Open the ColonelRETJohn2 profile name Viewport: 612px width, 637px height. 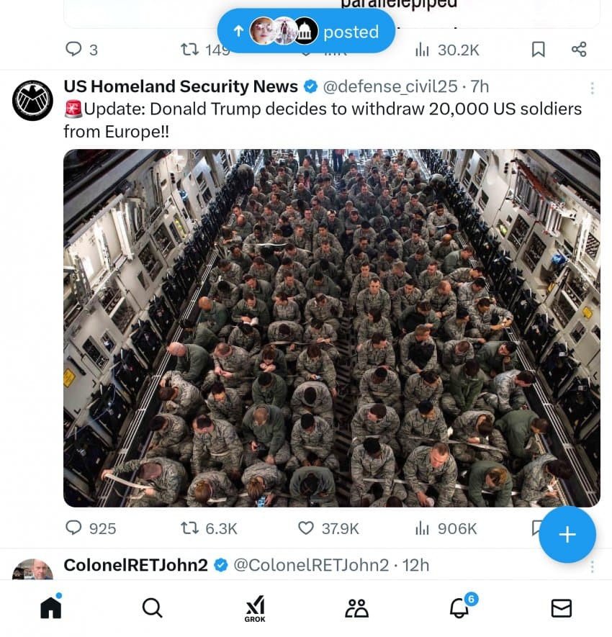point(136,565)
